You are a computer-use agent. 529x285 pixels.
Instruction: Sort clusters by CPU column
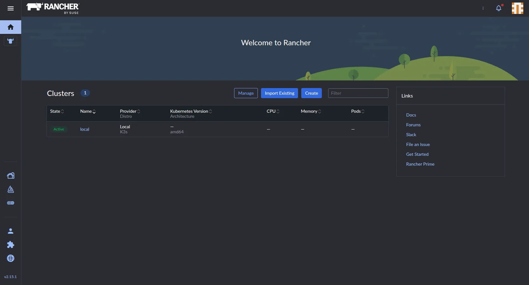click(273, 111)
